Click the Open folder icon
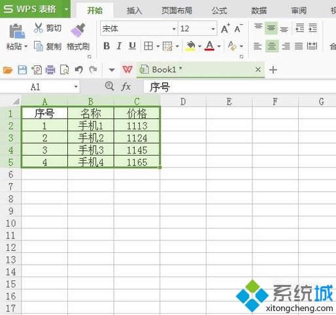The image size is (336, 315). tap(8, 70)
